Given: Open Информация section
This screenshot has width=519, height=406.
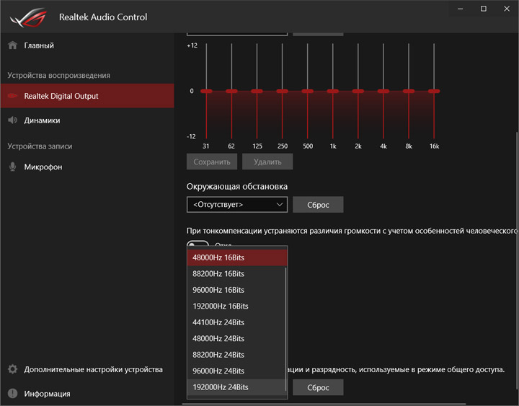Looking at the screenshot, I should tap(47, 394).
